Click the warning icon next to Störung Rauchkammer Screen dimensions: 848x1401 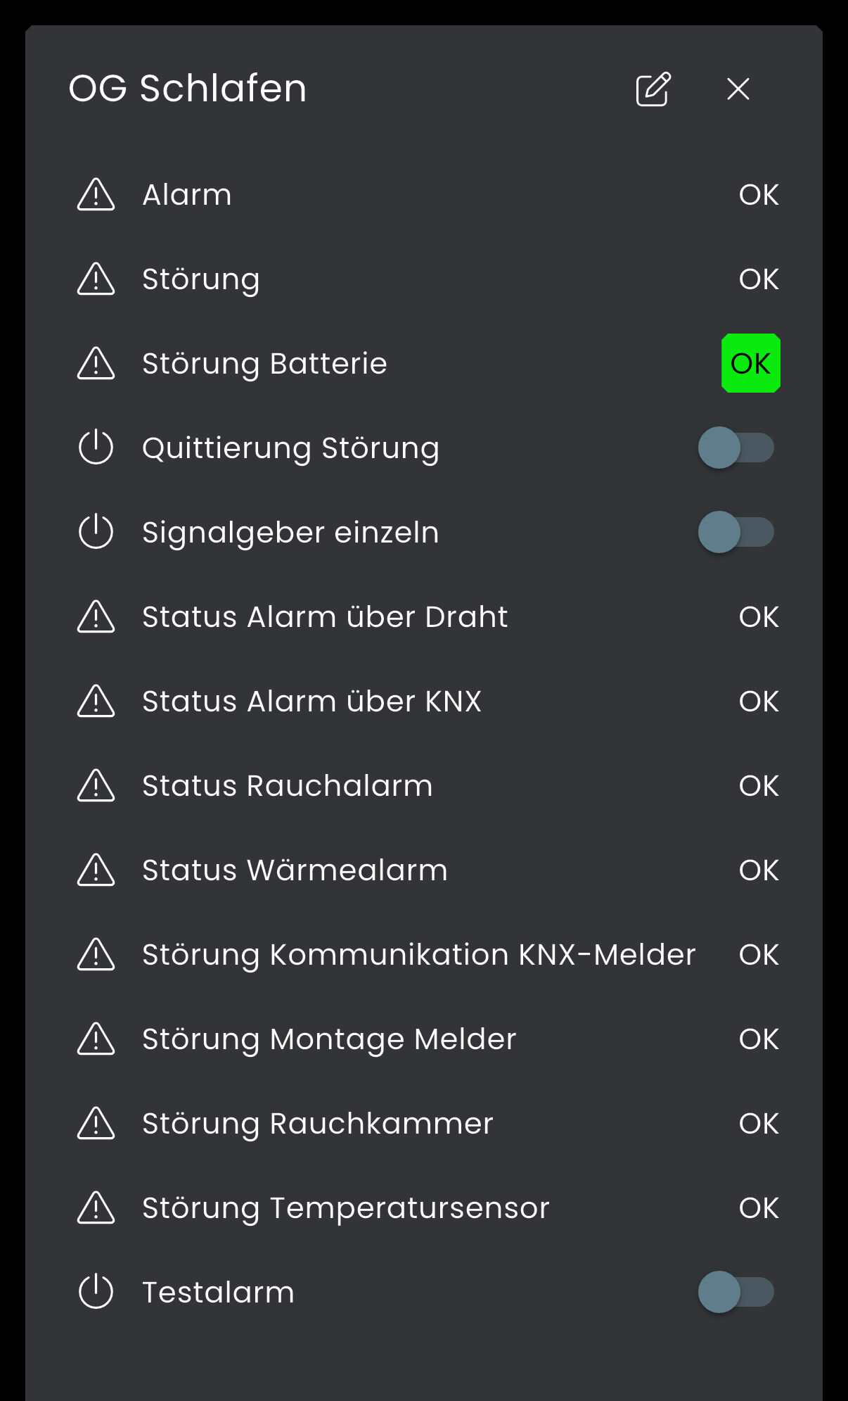point(96,1124)
